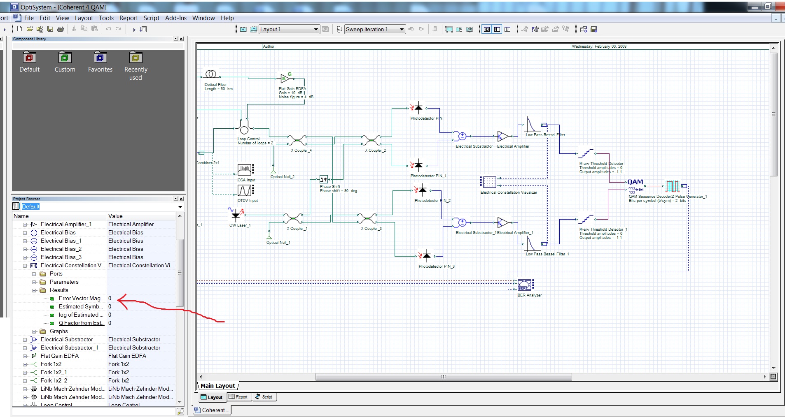Open the Tools menu
The height and width of the screenshot is (417, 785).
click(106, 18)
